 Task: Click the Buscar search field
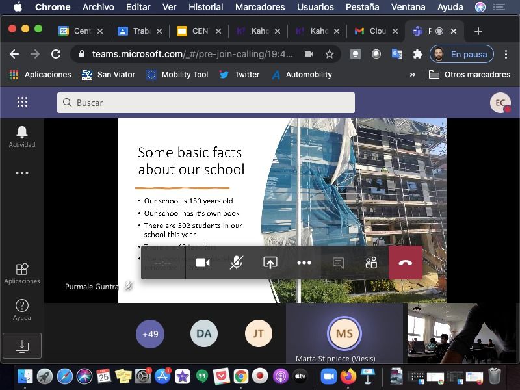(x=205, y=103)
